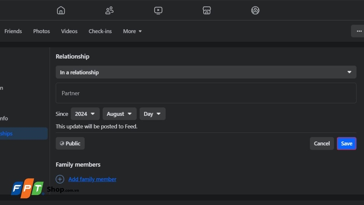Switch to the Check-ins tab
This screenshot has height=205, width=364.
pyautogui.click(x=100, y=31)
